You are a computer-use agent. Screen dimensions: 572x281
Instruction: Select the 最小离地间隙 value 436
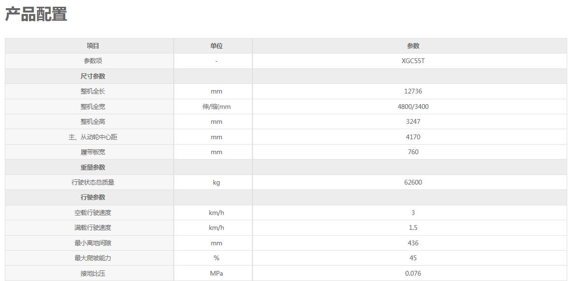pyautogui.click(x=413, y=243)
